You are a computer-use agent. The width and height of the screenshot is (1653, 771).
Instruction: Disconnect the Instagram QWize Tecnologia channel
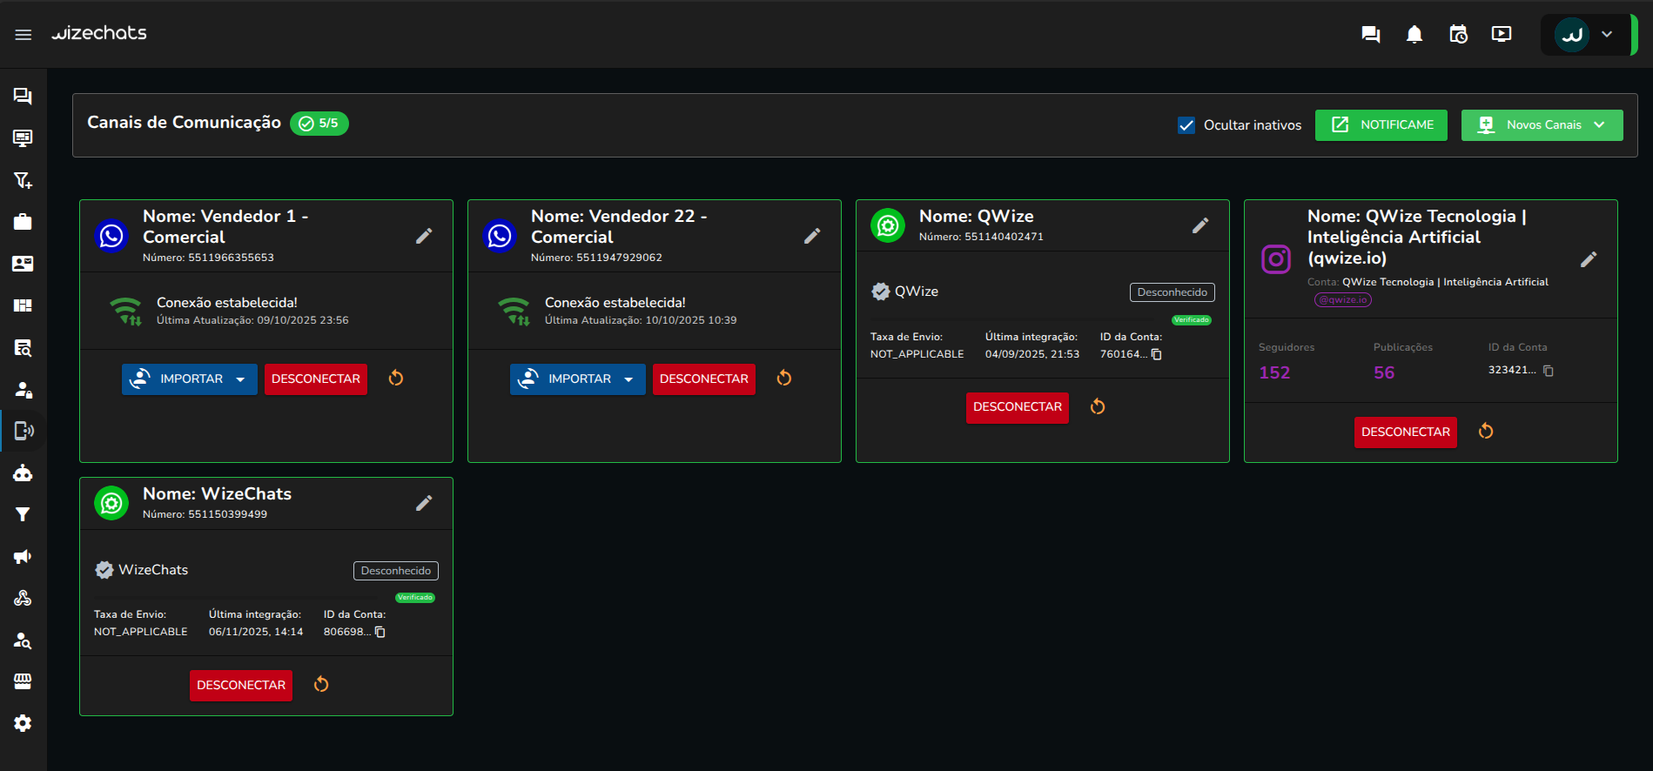click(x=1406, y=432)
